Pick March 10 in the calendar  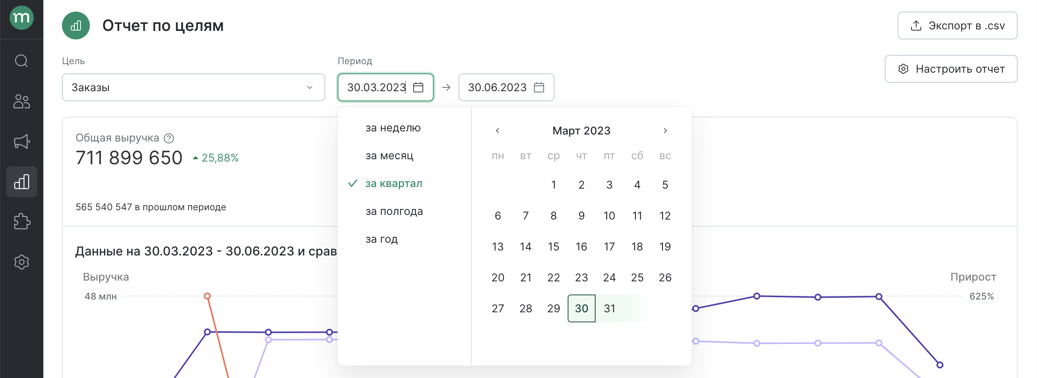pyautogui.click(x=609, y=216)
